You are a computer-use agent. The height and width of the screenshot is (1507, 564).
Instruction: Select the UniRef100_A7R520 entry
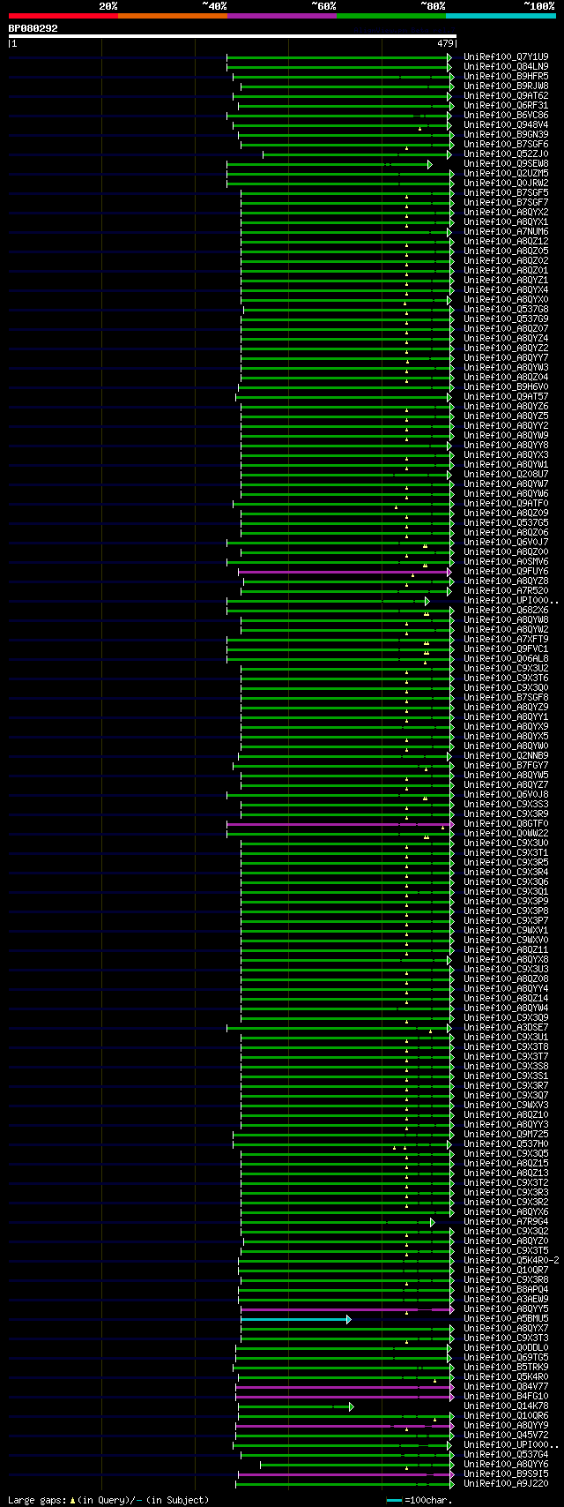(506, 590)
